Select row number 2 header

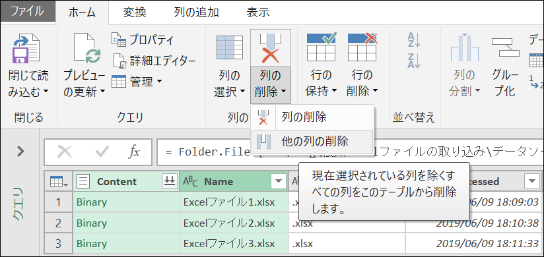click(x=58, y=223)
